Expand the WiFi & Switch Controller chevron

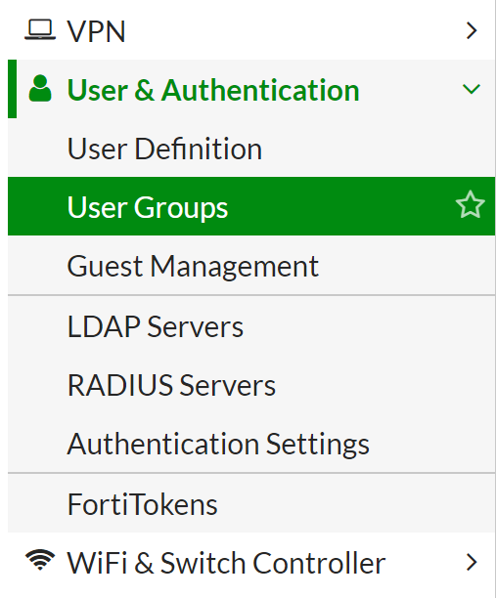(x=472, y=563)
